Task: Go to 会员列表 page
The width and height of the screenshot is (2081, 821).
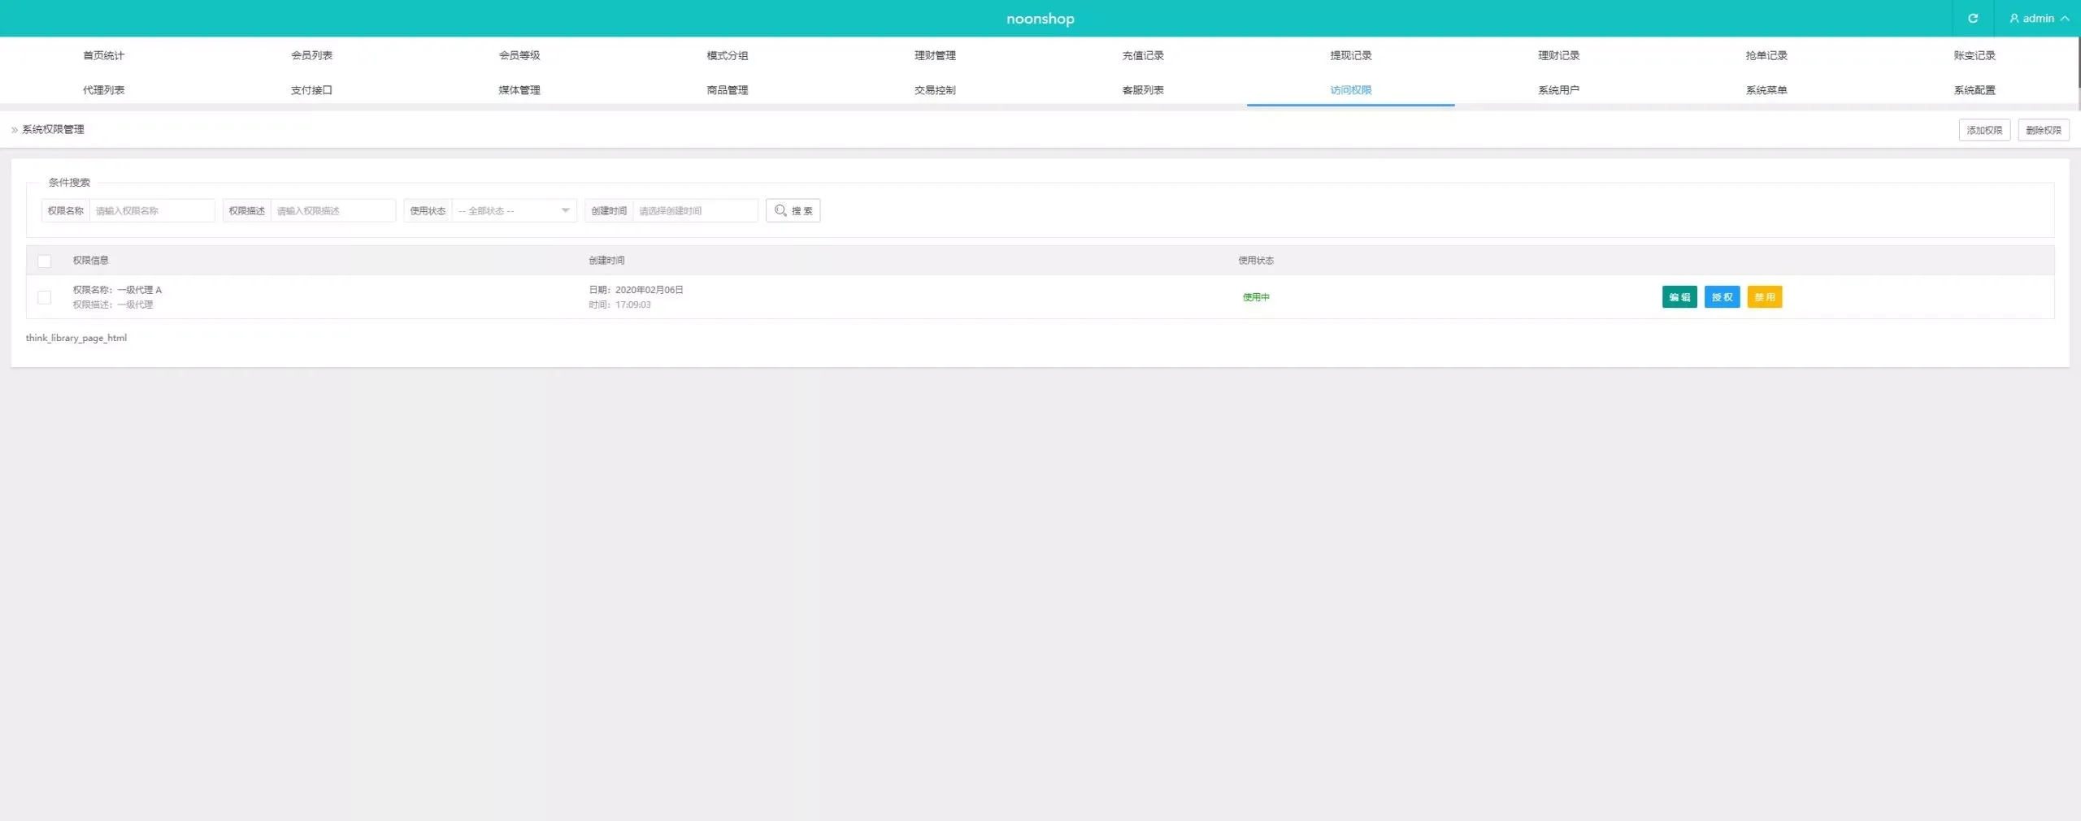Action: coord(311,55)
